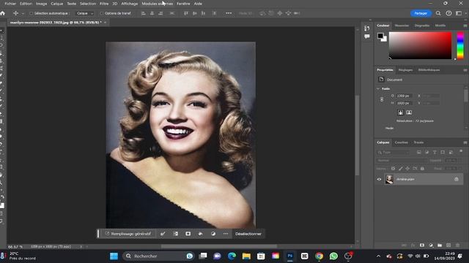Set portrait canvas orientation button

click(x=401, y=113)
